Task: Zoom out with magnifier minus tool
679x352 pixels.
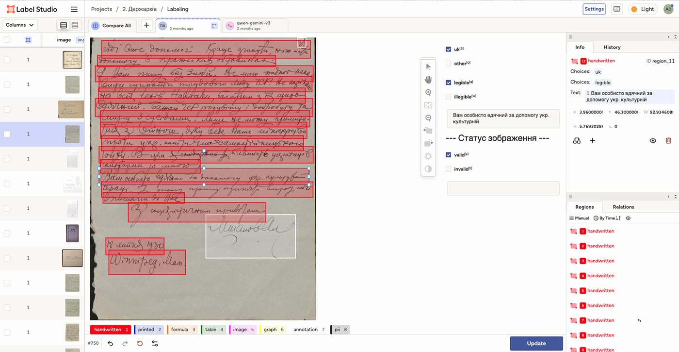Action: pos(428,118)
